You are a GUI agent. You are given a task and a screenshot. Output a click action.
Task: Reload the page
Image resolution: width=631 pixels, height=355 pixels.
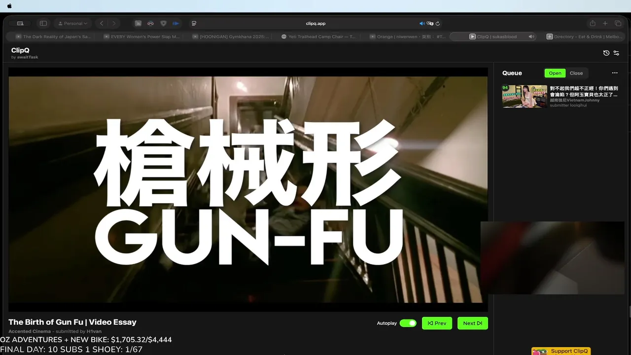[x=438, y=23]
